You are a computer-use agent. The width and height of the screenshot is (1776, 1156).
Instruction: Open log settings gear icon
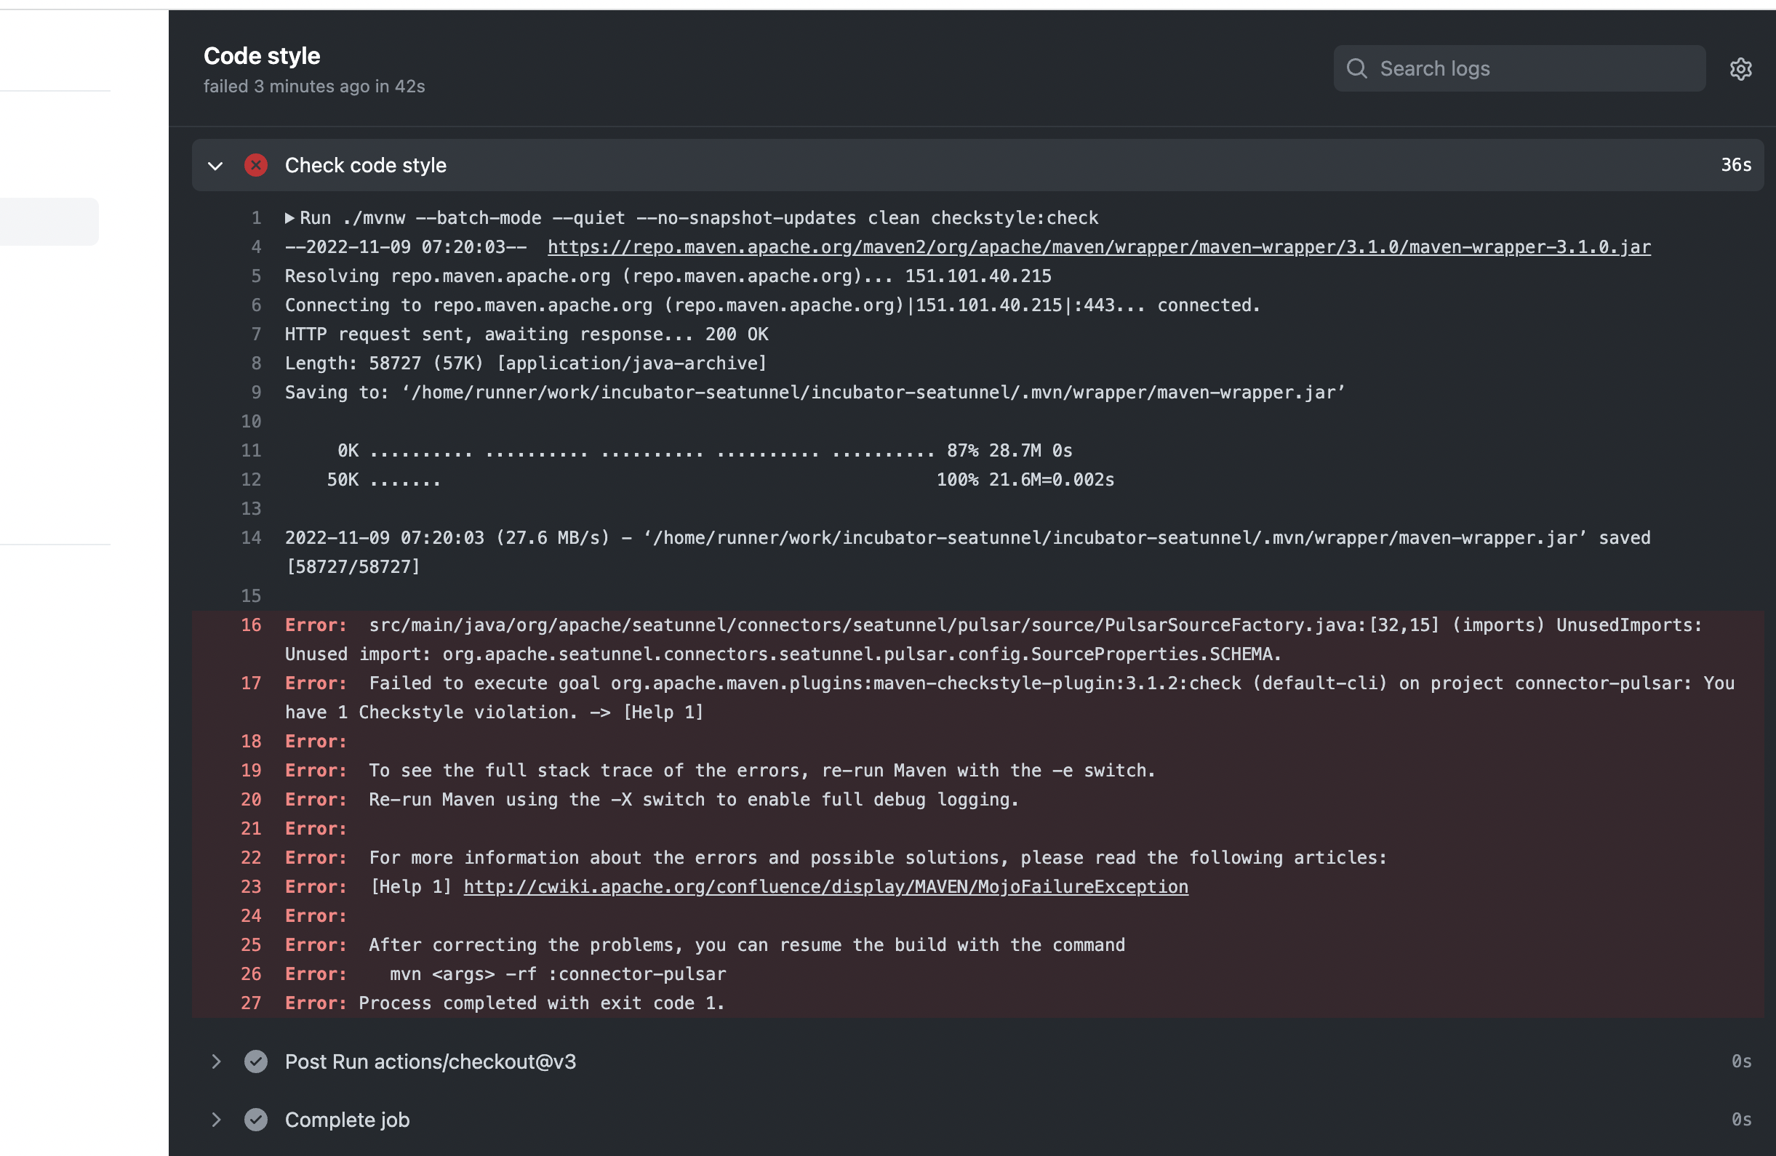click(x=1740, y=68)
